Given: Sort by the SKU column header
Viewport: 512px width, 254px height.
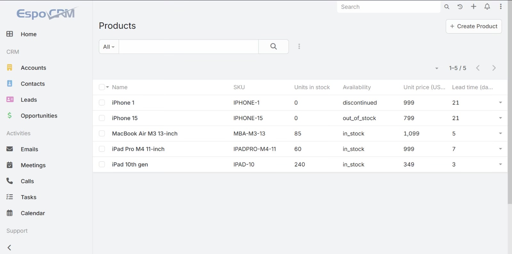Looking at the screenshot, I should (x=239, y=87).
